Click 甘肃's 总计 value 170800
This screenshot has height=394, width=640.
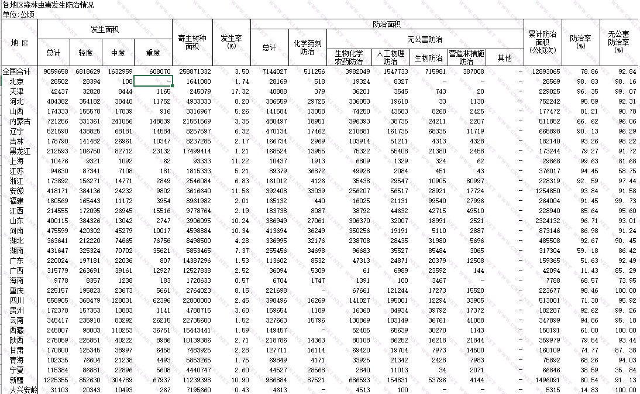coord(58,350)
